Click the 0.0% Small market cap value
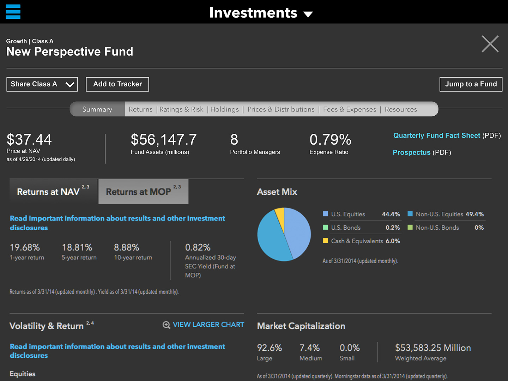This screenshot has height=381, width=508. coord(350,348)
